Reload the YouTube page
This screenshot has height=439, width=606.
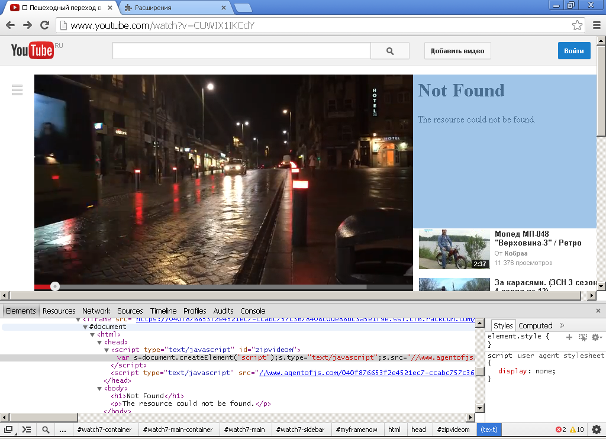point(45,25)
